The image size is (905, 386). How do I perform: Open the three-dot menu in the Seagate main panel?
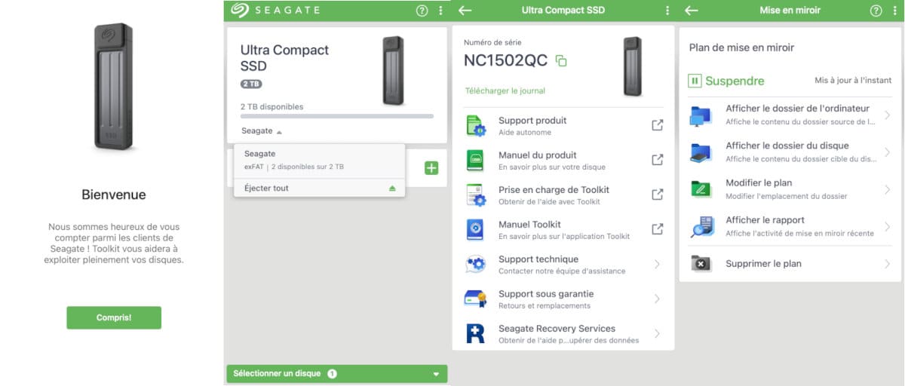pyautogui.click(x=440, y=11)
